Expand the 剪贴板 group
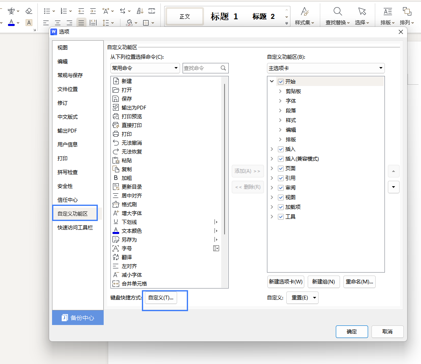The width and height of the screenshot is (421, 364). (280, 91)
